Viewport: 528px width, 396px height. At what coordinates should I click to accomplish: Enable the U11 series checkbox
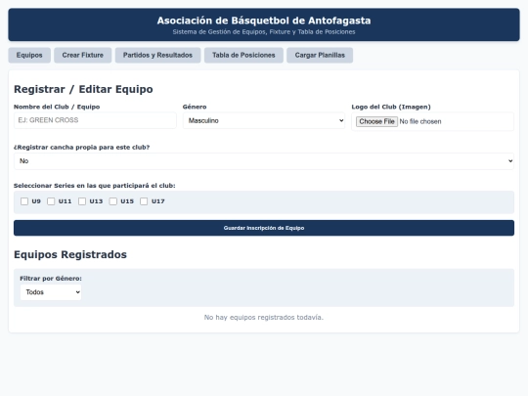pyautogui.click(x=51, y=201)
